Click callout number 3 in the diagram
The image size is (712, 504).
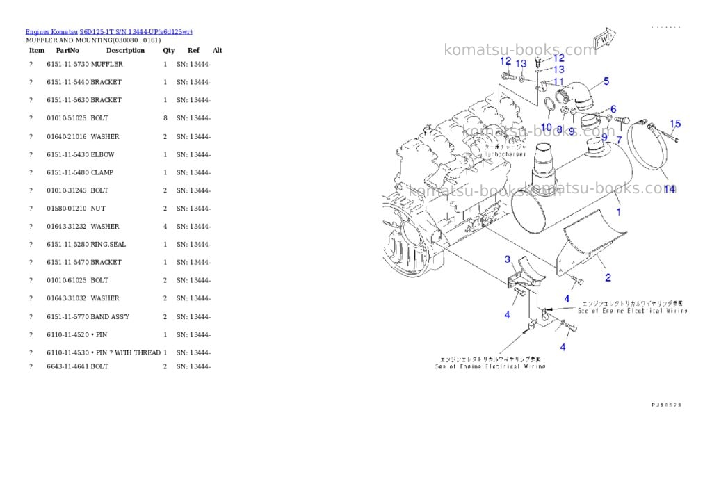[x=507, y=259]
